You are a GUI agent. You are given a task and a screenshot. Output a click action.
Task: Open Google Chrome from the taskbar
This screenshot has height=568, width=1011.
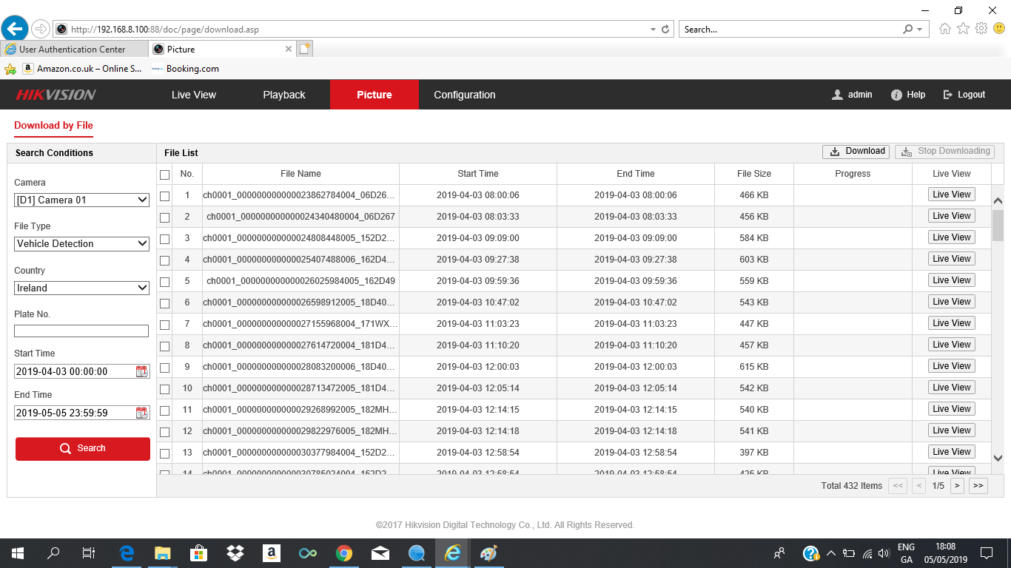coord(343,553)
